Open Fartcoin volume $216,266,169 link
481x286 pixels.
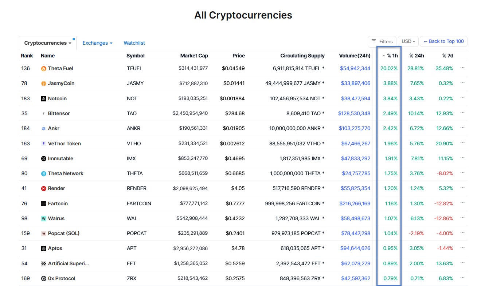[355, 204]
